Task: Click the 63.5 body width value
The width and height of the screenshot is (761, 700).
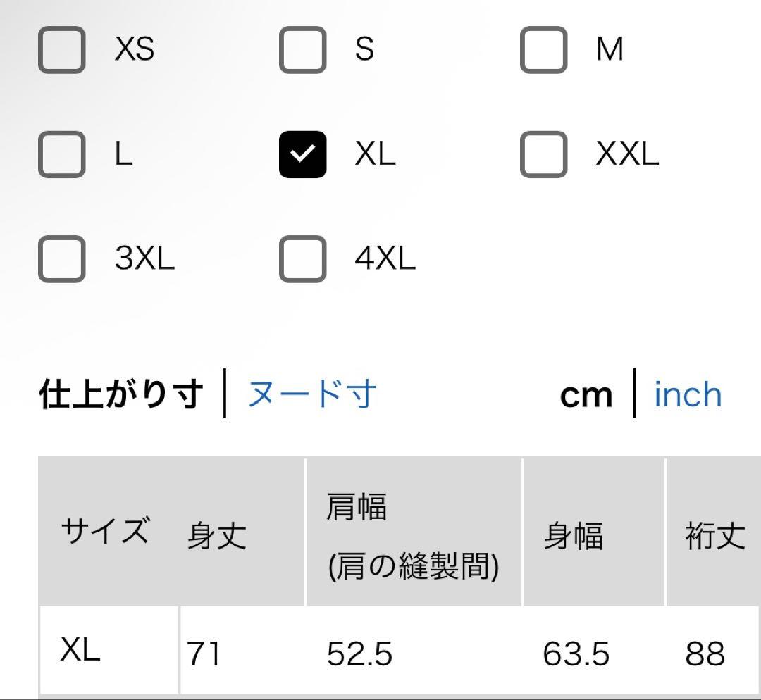Action: (576, 654)
